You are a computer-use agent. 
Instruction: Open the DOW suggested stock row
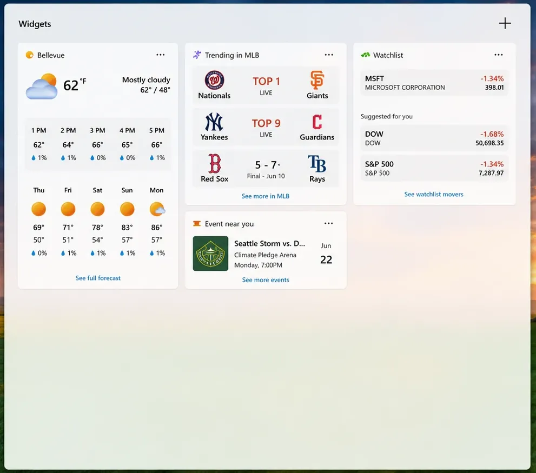coord(434,138)
